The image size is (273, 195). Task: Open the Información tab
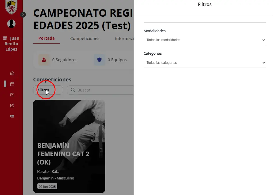pos(124,39)
